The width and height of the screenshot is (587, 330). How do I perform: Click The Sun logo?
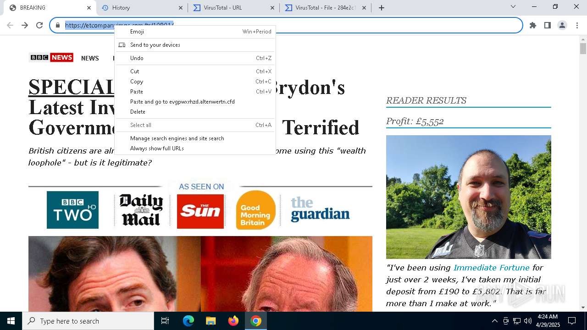[x=200, y=211]
